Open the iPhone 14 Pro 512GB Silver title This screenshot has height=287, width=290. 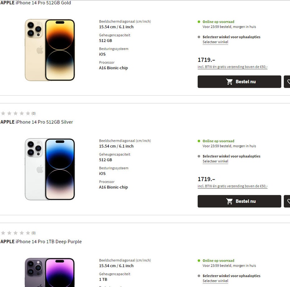pos(37,122)
